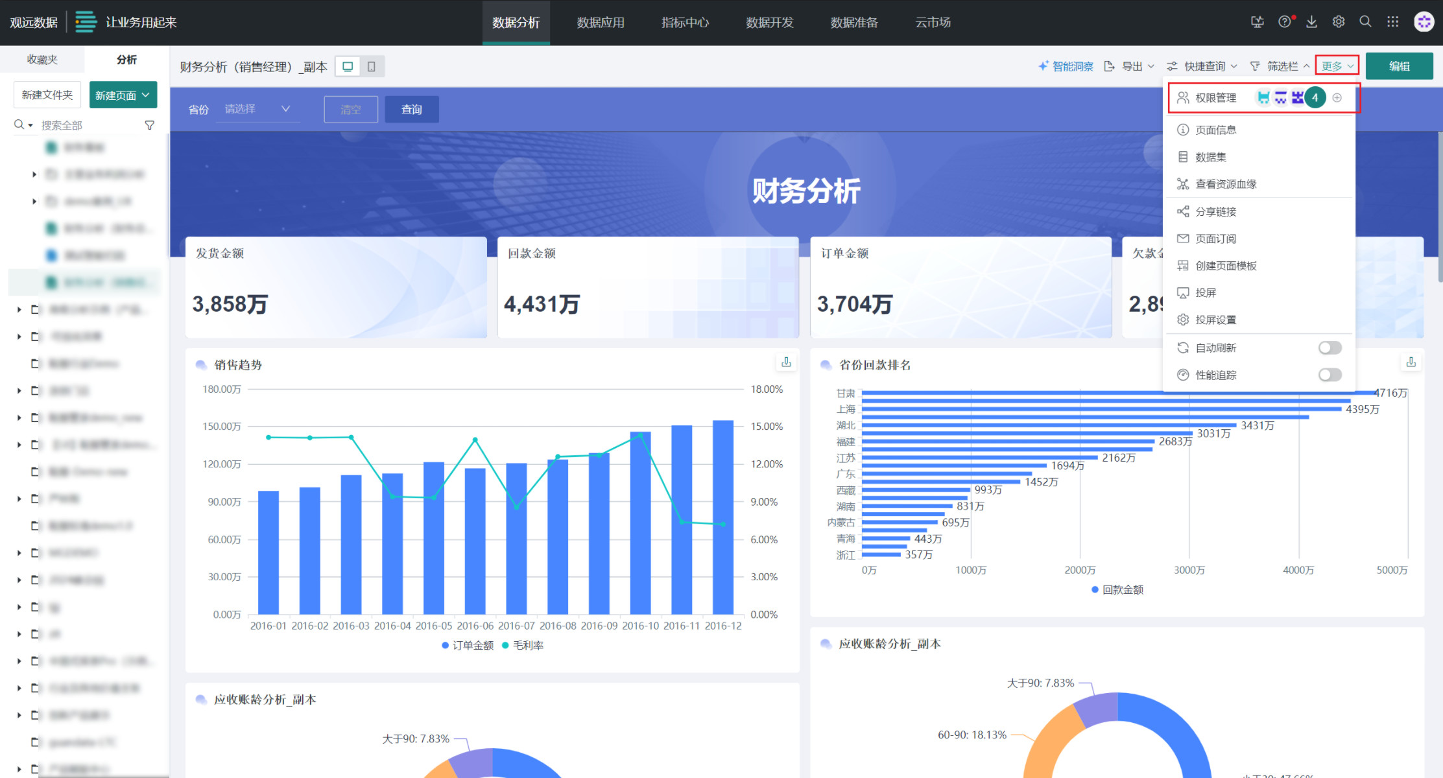Enable the 自动刷新 toggle
Image resolution: width=1443 pixels, height=778 pixels.
point(1330,348)
